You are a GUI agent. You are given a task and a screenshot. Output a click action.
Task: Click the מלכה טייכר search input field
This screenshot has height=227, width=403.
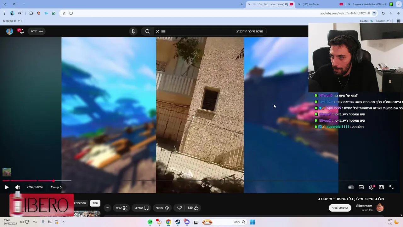pyautogui.click(x=214, y=31)
